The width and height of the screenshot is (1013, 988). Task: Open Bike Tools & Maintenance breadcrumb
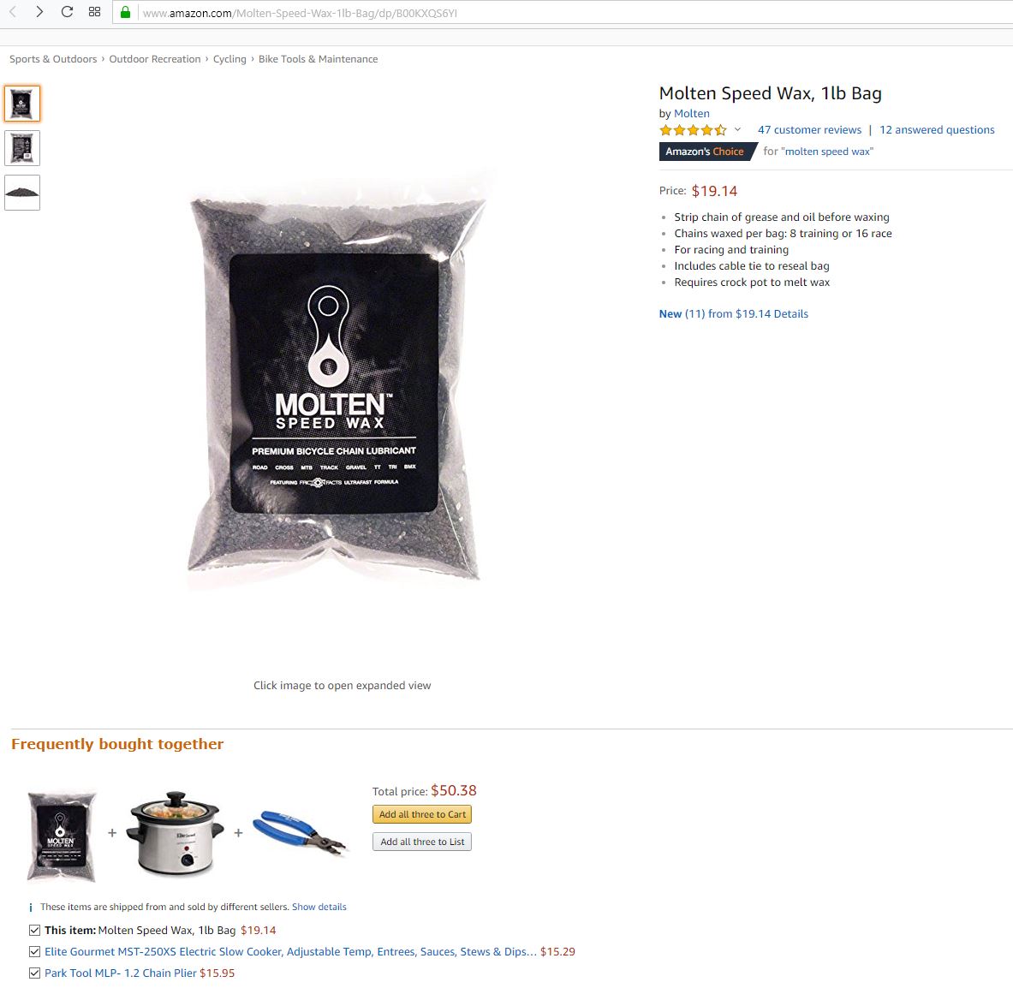[318, 59]
